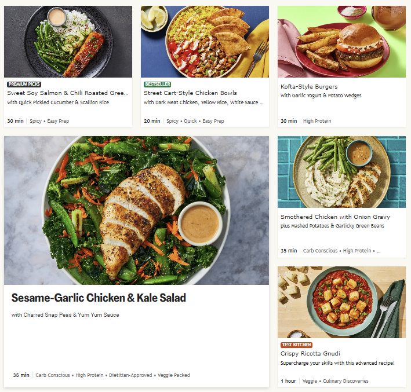
Task: Click the Veggie Packed tag
Action: (x=174, y=375)
